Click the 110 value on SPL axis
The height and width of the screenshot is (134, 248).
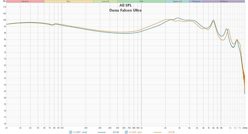point(5,7)
